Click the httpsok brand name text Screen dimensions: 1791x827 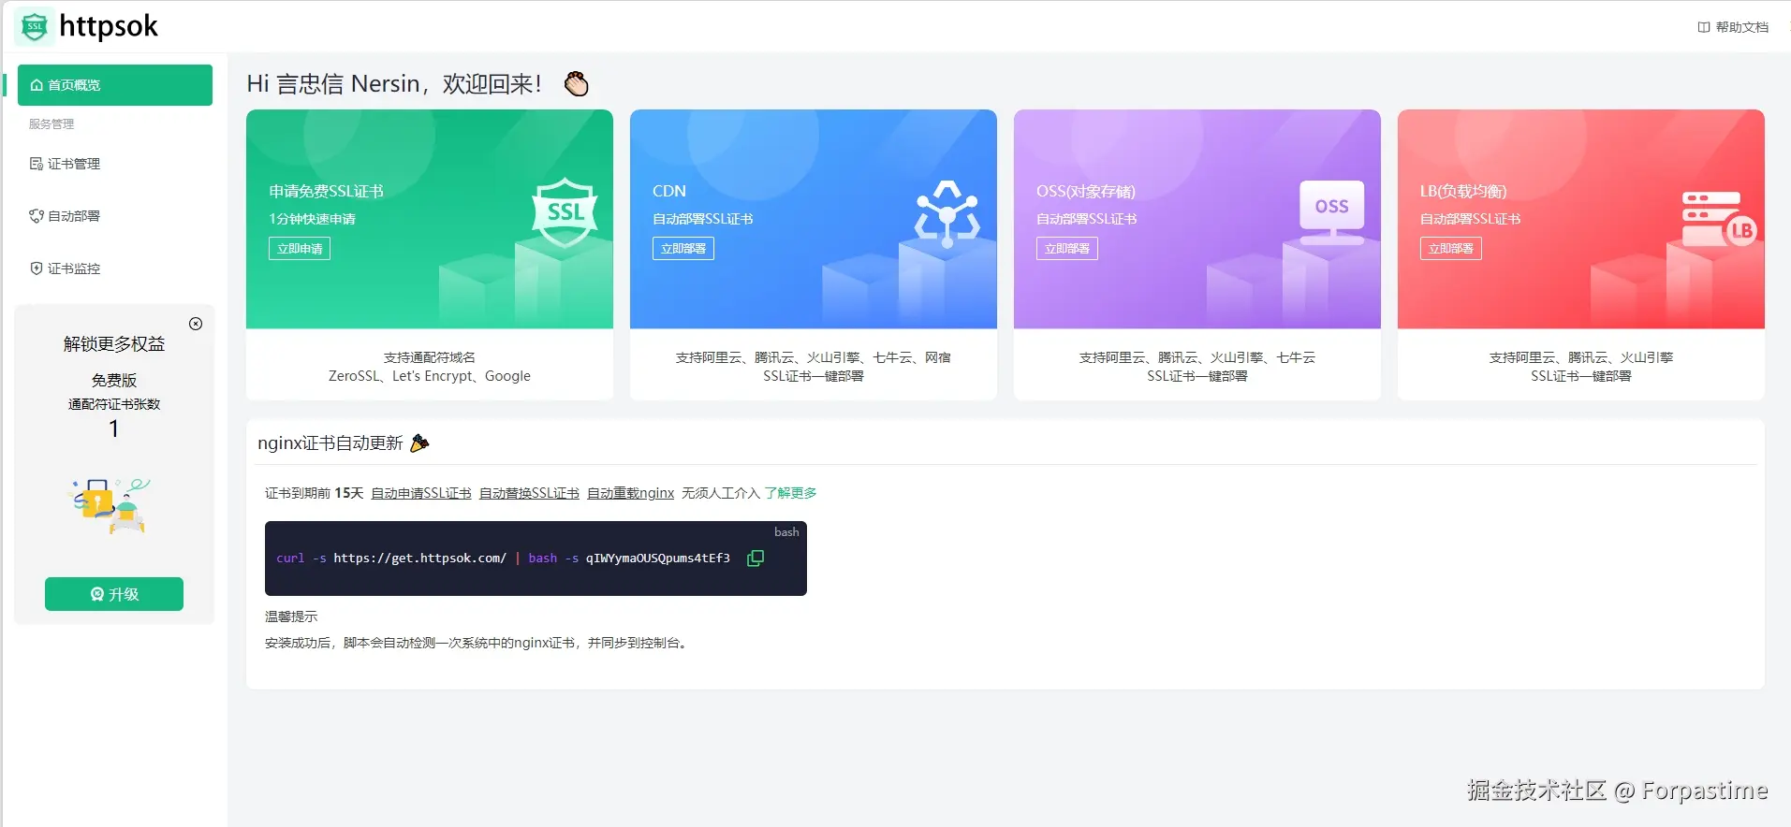pos(109,26)
